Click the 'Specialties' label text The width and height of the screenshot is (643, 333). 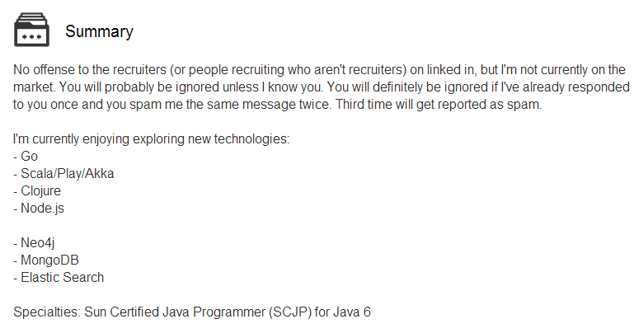47,312
